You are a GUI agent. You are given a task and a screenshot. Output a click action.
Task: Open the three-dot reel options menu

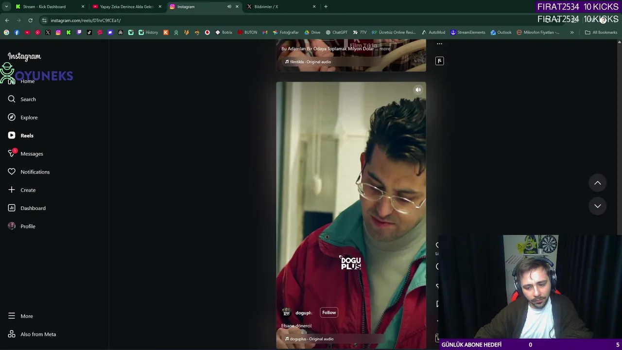pos(439,43)
